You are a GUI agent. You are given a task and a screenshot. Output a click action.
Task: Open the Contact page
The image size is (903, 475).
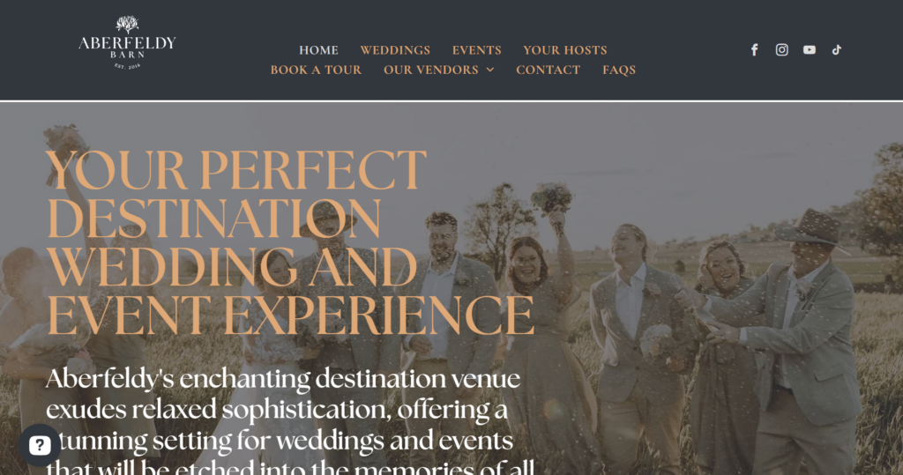pos(549,70)
